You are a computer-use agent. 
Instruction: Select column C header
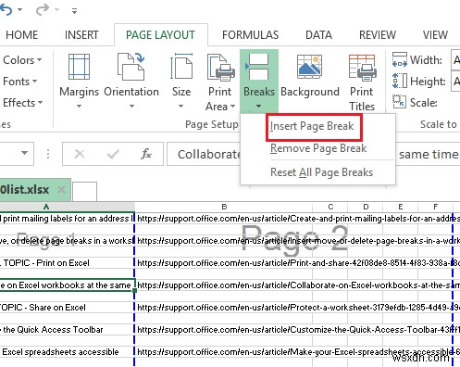[x=330, y=207]
